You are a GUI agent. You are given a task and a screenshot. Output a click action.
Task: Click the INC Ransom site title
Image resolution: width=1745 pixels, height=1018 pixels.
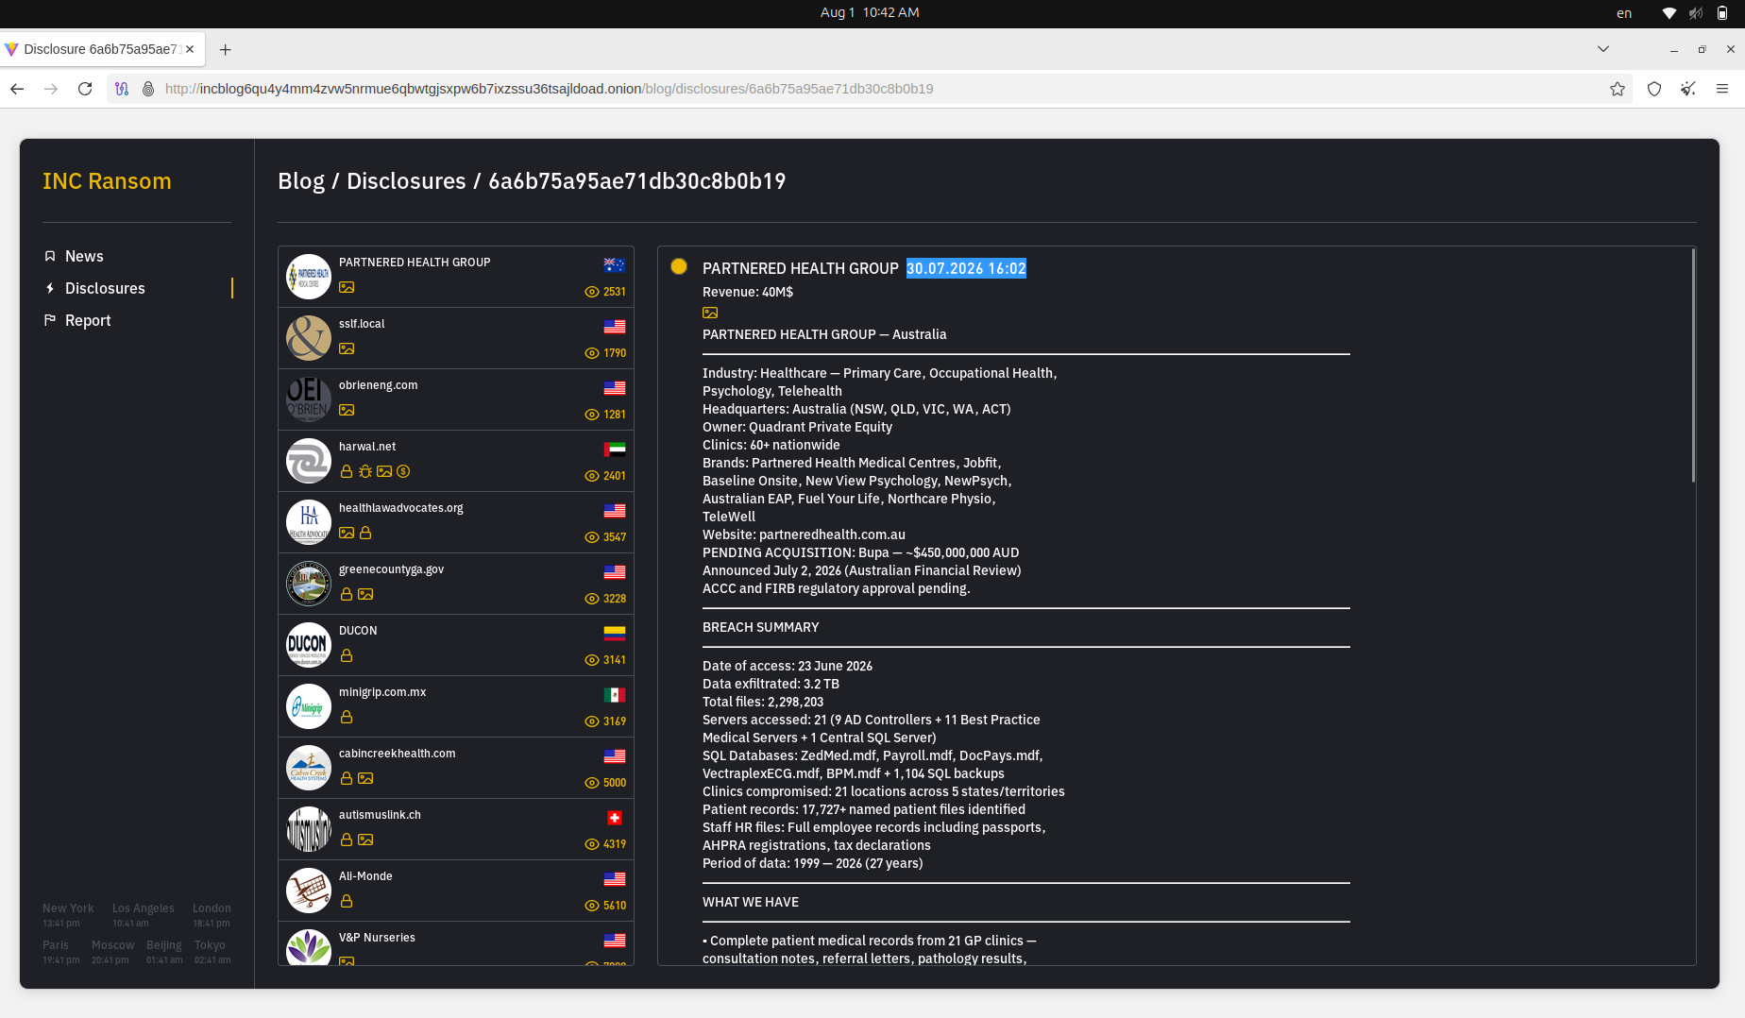point(107,180)
